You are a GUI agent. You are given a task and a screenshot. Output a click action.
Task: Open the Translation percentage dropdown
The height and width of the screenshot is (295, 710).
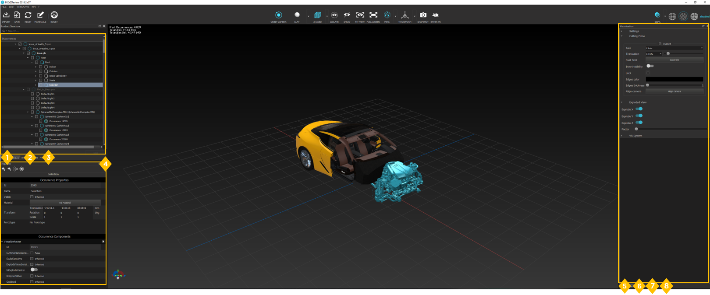tap(653, 54)
